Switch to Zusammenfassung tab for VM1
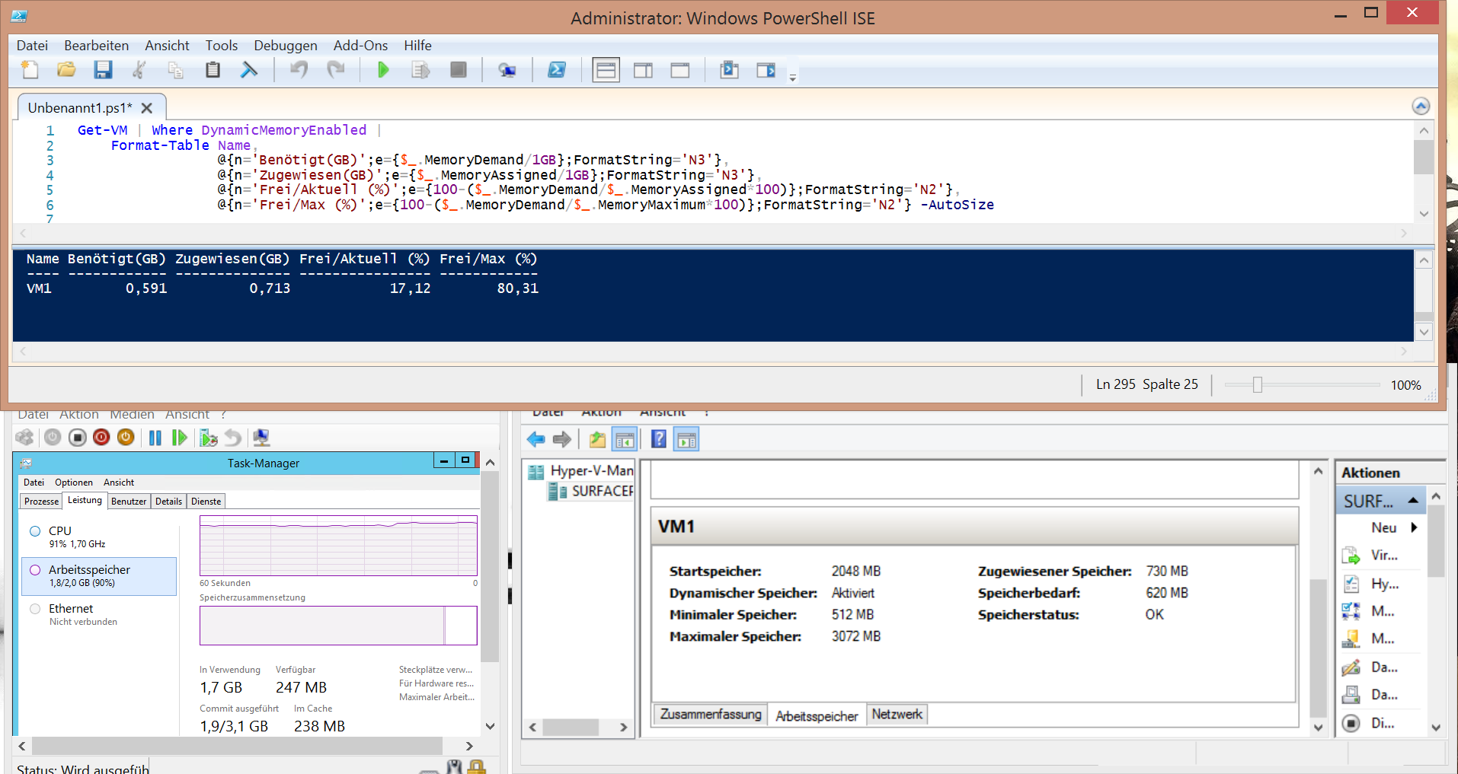The width and height of the screenshot is (1458, 774). click(711, 715)
